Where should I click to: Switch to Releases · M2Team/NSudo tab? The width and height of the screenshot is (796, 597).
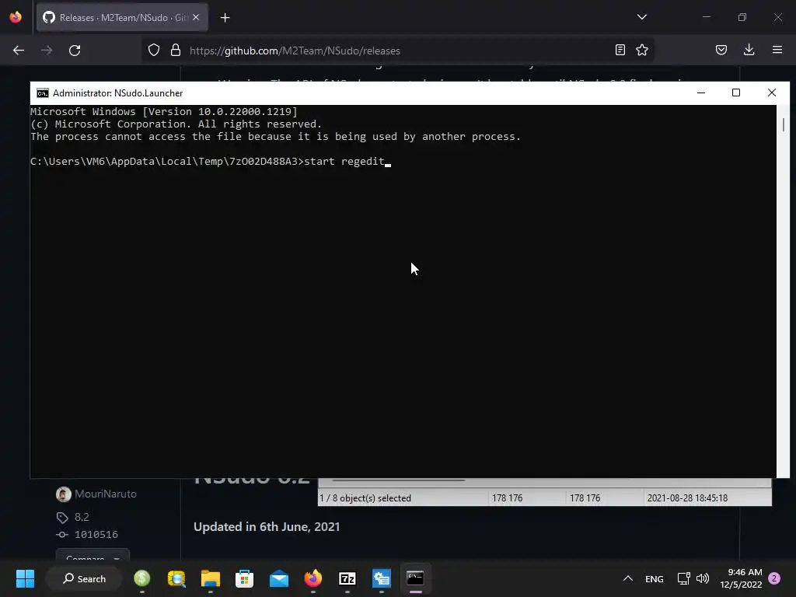(122, 18)
